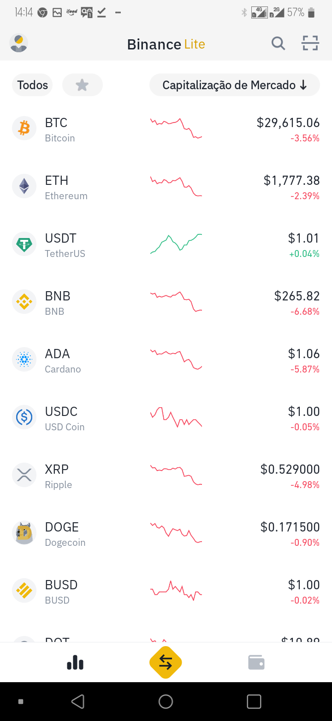Toggle the favorites star filter

tap(82, 85)
